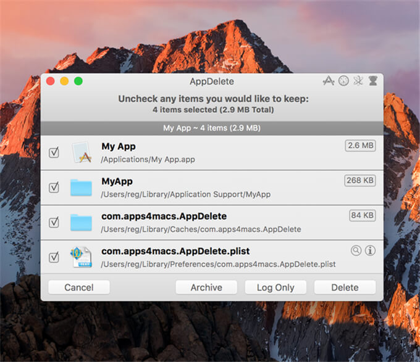Click the My App ~ 4 items header
This screenshot has width=420, height=362.
click(212, 128)
